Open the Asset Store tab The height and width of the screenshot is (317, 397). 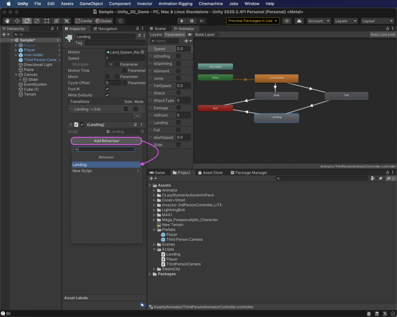point(210,173)
